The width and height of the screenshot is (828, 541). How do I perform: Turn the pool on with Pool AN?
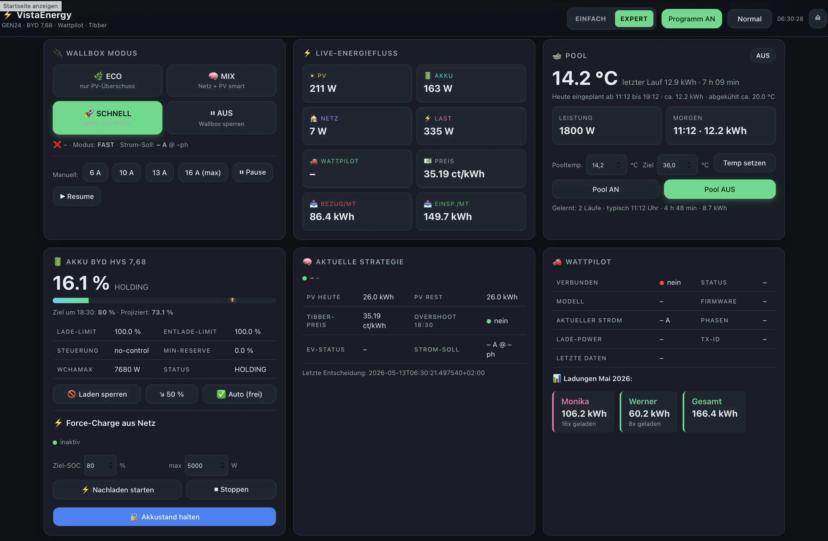(x=605, y=189)
